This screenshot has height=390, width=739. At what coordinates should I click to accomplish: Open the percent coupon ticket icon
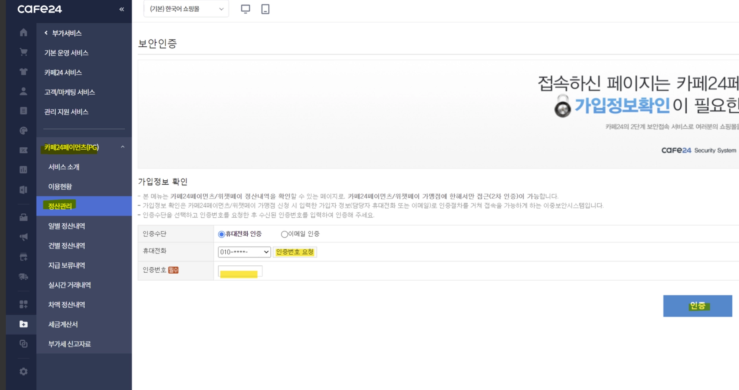(x=23, y=150)
